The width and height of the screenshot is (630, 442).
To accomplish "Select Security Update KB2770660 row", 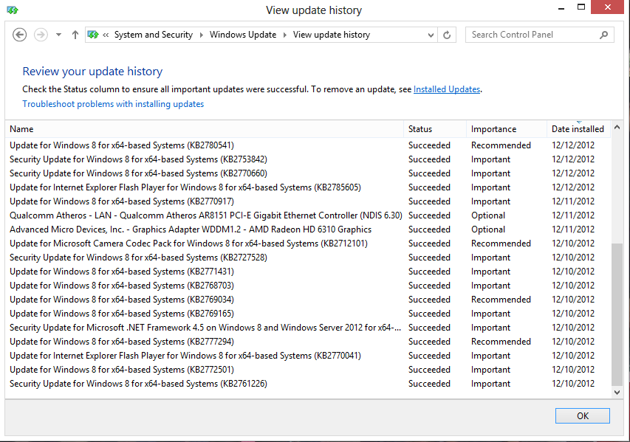I will click(x=308, y=173).
